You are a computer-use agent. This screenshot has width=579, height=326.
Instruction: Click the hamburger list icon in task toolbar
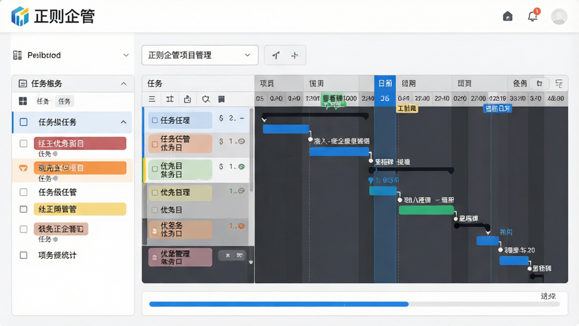152,99
